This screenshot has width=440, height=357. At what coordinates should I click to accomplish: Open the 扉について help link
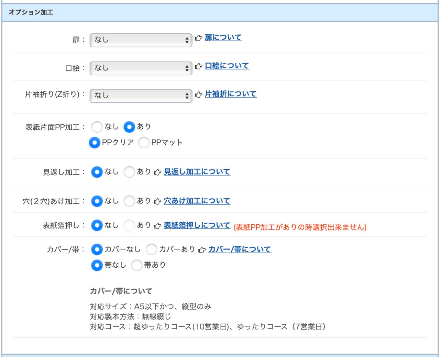pos(223,37)
